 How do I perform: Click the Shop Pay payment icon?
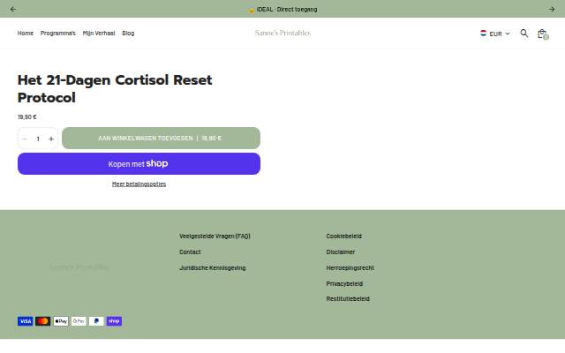click(114, 321)
